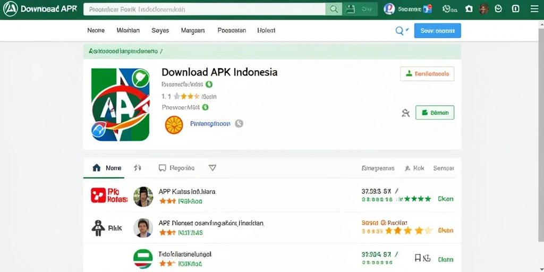Click the person icon beside the green button
This screenshot has height=272, width=544.
click(405, 113)
